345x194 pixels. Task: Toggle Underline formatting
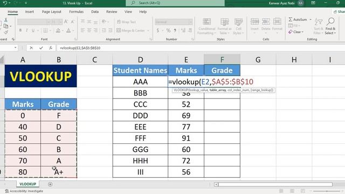[x=33, y=30]
